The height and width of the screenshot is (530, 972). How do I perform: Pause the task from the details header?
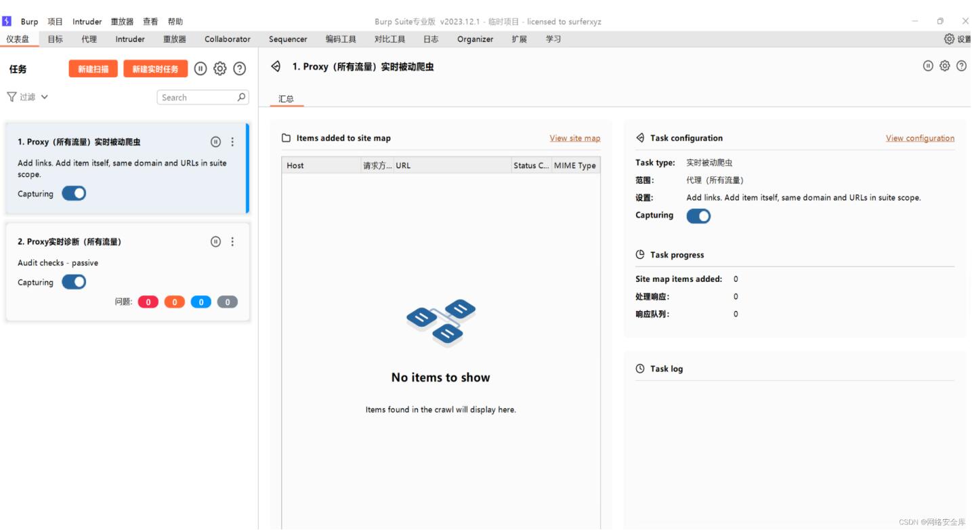point(928,66)
